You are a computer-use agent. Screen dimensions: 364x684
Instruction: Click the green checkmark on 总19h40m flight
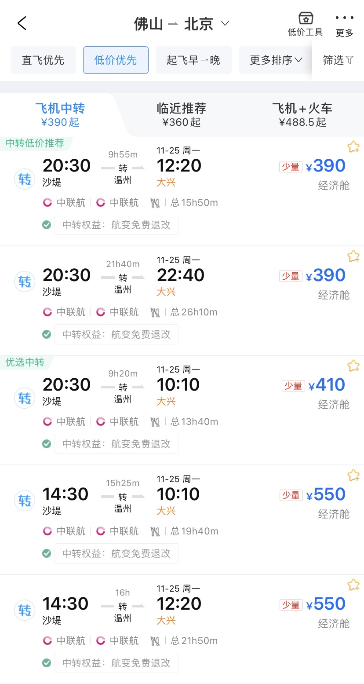47,553
